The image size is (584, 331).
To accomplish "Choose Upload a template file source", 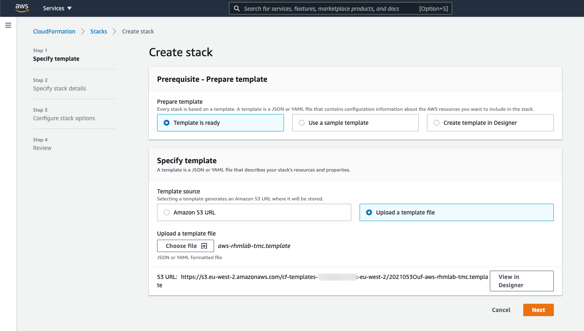I will pos(457,212).
